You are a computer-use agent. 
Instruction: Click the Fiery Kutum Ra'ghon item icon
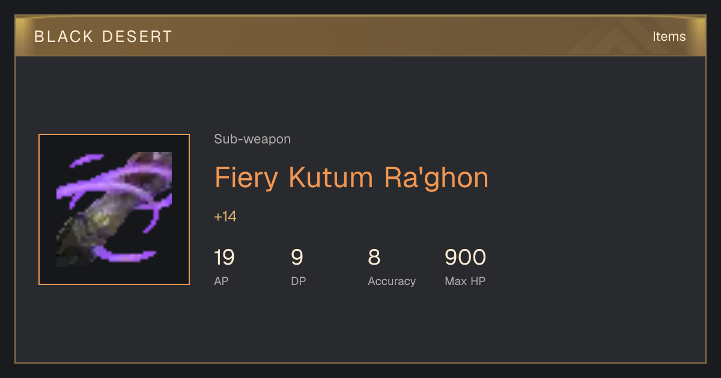114,209
